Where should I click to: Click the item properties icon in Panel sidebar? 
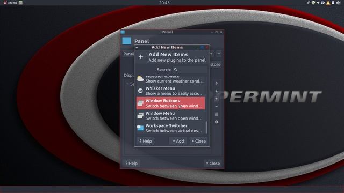[x=217, y=114]
